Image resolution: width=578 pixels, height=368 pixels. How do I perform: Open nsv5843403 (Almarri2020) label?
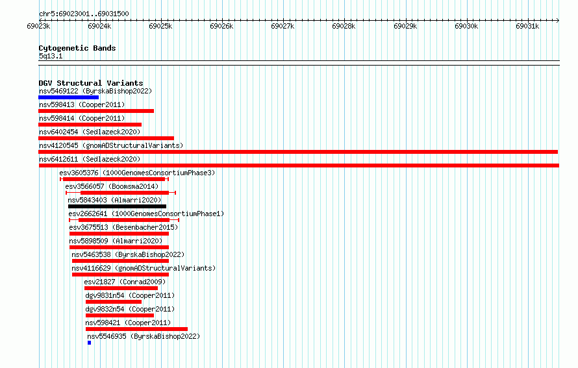(115, 200)
